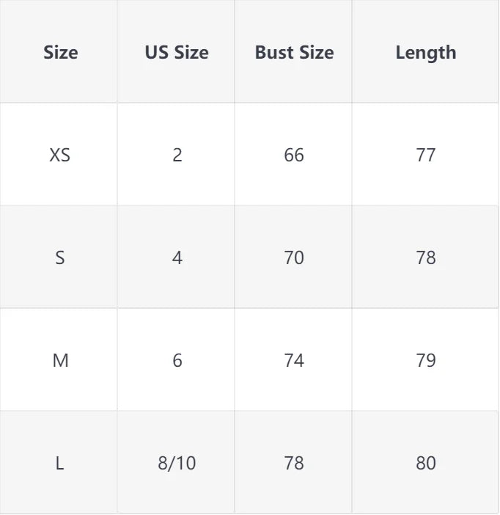The width and height of the screenshot is (500, 515).
Task: Click the 8/10 US size cell
Action: 177,464
